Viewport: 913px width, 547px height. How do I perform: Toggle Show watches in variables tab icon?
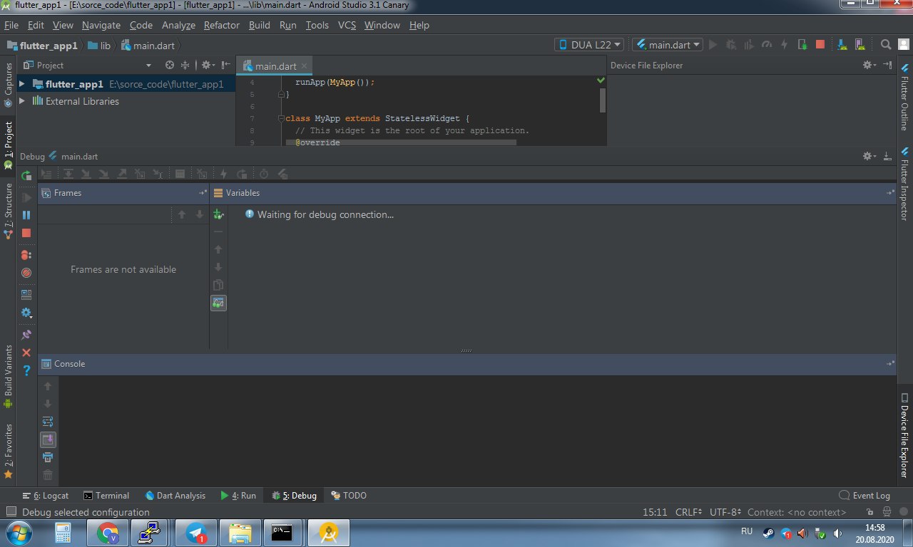[x=218, y=303]
